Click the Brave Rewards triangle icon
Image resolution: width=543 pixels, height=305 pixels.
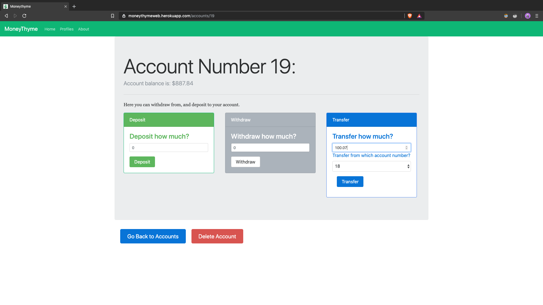[419, 16]
